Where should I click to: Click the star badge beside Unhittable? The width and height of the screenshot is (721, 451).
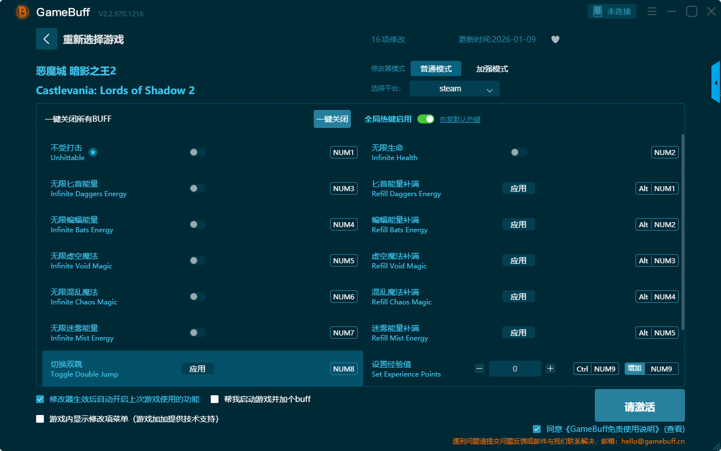point(93,152)
